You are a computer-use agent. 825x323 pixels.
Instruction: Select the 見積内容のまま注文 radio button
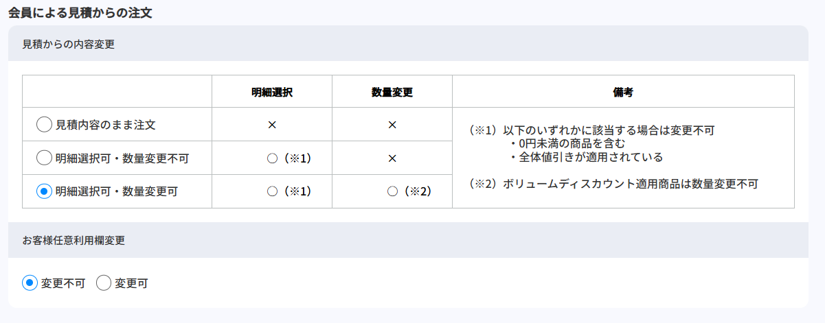(44, 125)
